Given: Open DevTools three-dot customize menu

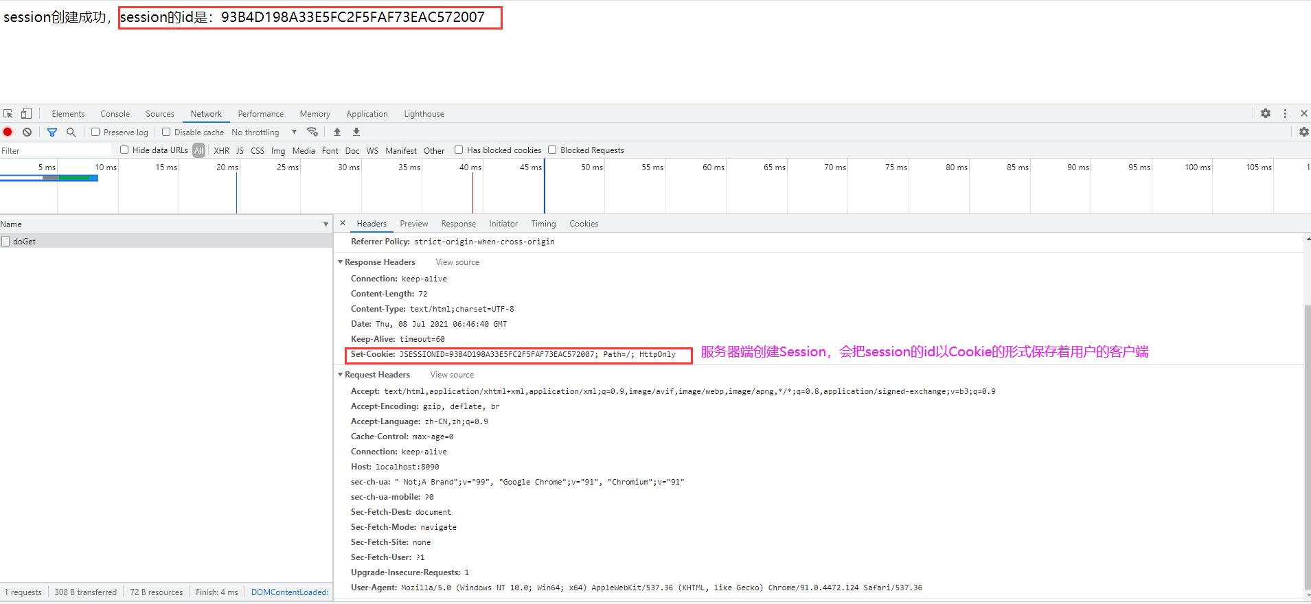Looking at the screenshot, I should pos(1285,113).
